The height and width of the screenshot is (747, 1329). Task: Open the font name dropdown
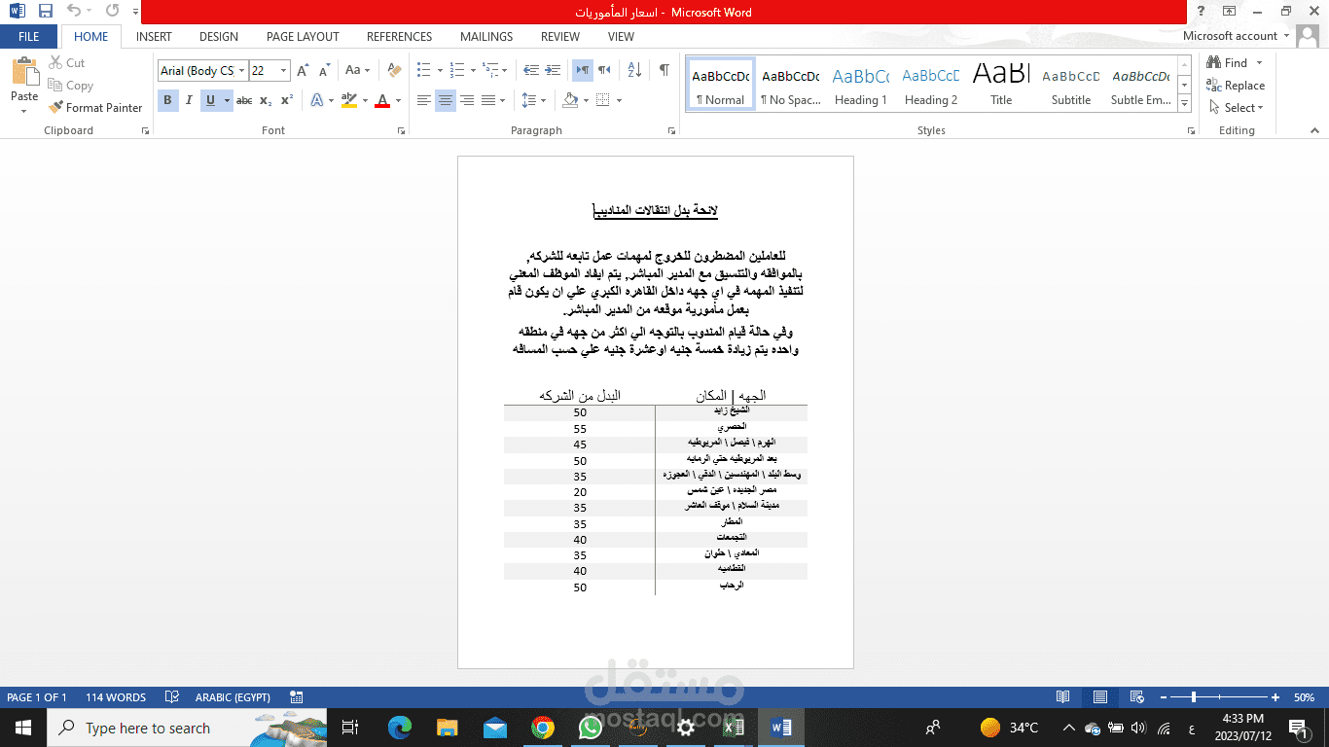(x=240, y=70)
